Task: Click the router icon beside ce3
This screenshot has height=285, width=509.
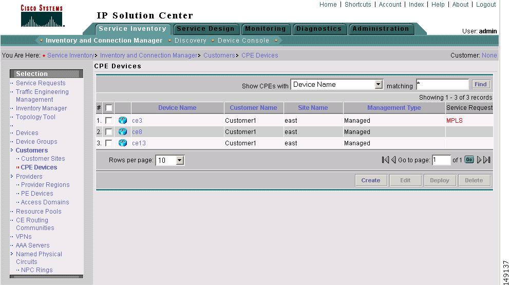Action: (x=123, y=121)
